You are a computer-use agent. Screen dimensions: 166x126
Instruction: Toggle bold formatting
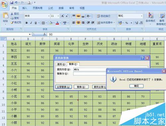pyautogui.click(x=27, y=23)
